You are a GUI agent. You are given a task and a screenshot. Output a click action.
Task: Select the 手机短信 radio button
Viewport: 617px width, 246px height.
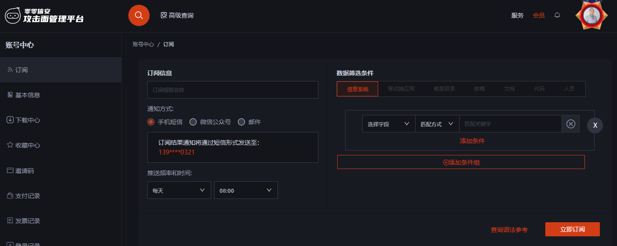[x=151, y=122]
